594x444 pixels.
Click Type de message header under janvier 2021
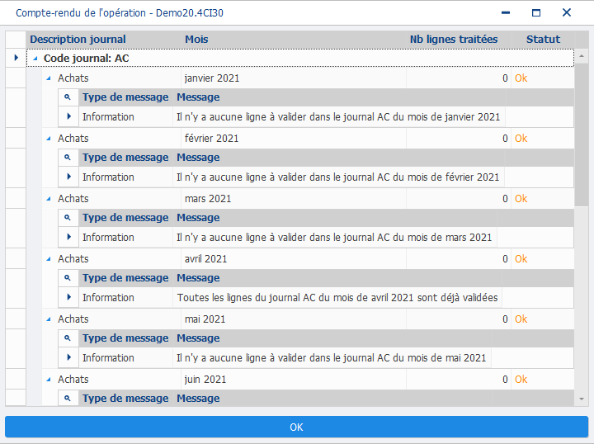(125, 97)
